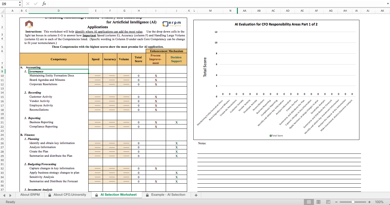Select column M header
The height and width of the screenshot is (205, 390).
click(210, 11)
